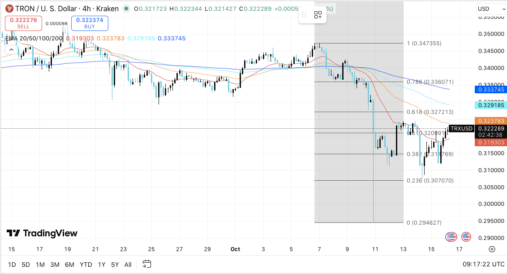Screen dimensions: 507x274
Task: Click the blue 0.333745 EMA price label
Action: 490,90
